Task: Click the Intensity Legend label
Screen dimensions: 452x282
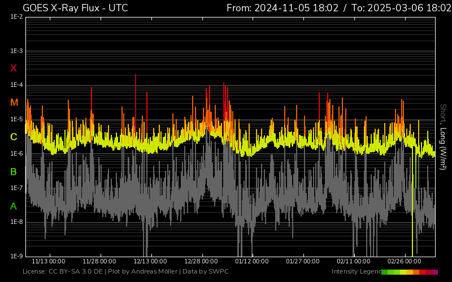Action: pyautogui.click(x=355, y=272)
